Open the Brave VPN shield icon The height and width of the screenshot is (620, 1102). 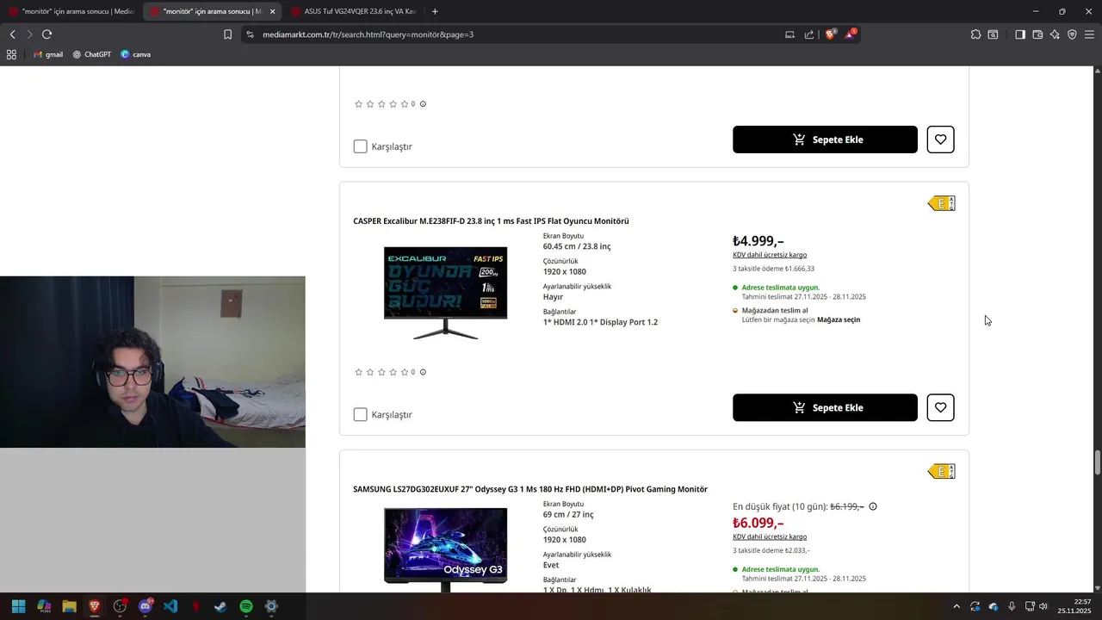[1072, 34]
